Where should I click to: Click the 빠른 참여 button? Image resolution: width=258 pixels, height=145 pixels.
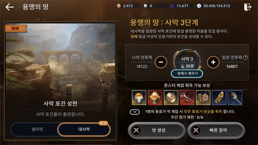[216, 130]
